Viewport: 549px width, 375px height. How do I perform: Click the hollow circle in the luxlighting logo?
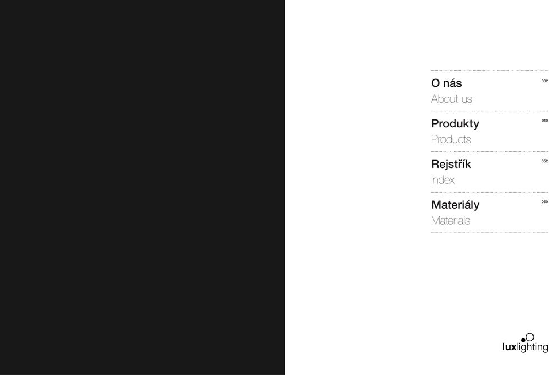530,337
